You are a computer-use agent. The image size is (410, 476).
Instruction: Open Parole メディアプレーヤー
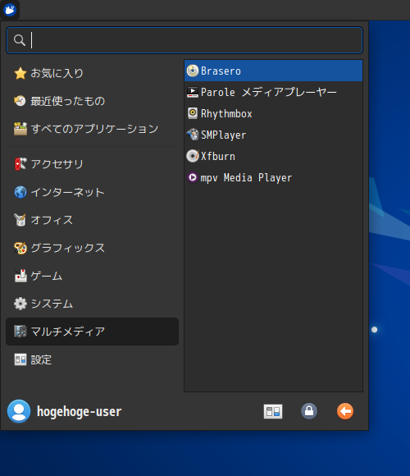pyautogui.click(x=273, y=92)
